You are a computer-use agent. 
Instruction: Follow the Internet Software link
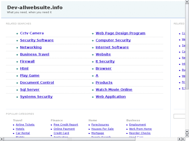click(112, 47)
